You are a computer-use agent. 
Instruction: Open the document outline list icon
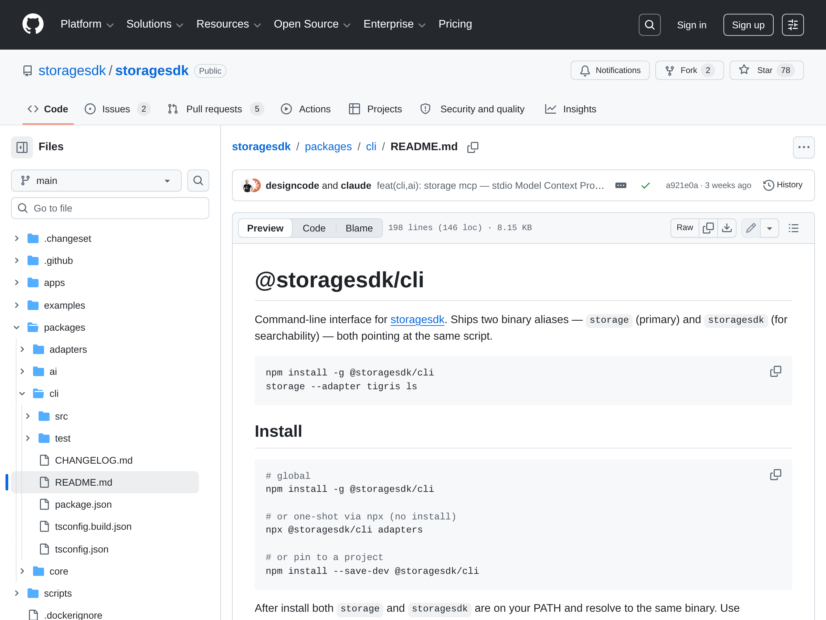point(793,228)
